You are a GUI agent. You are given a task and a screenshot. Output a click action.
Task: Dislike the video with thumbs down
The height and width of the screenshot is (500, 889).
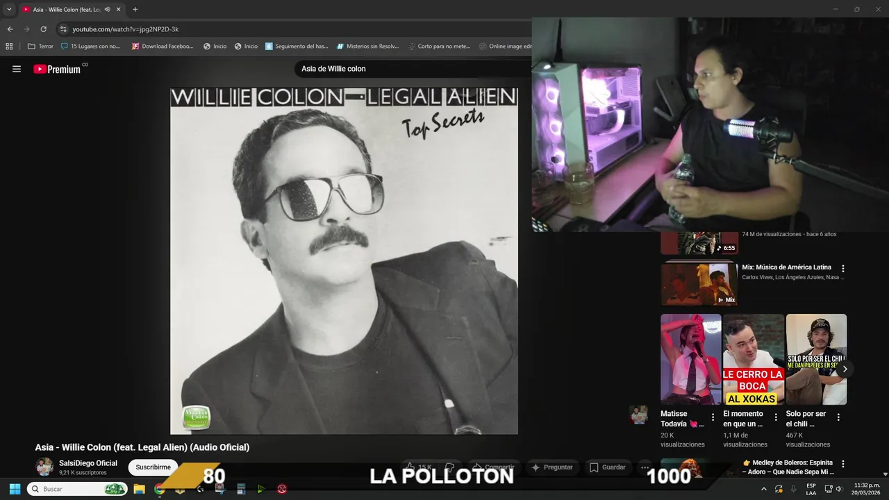[450, 467]
